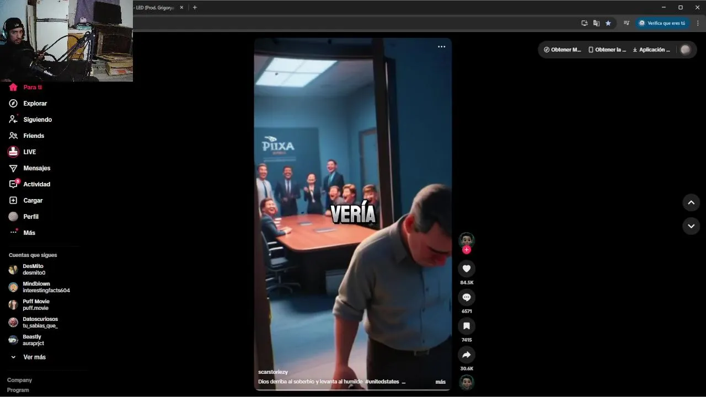This screenshot has height=397, width=706.
Task: Open scarstoriezy username on video
Action: (x=273, y=372)
